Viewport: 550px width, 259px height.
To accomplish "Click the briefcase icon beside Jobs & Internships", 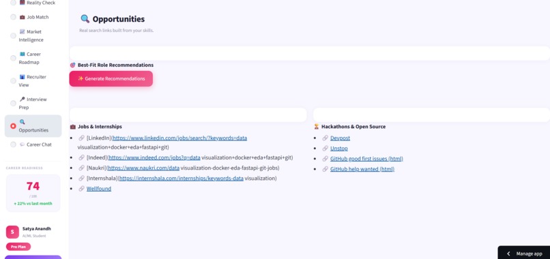I will [x=72, y=127].
